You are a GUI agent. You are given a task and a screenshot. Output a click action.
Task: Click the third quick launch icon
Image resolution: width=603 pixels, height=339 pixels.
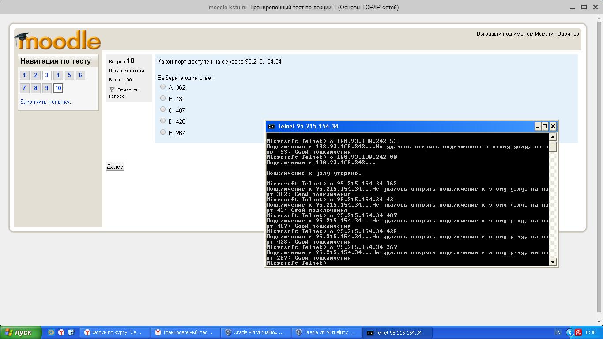[71, 332]
